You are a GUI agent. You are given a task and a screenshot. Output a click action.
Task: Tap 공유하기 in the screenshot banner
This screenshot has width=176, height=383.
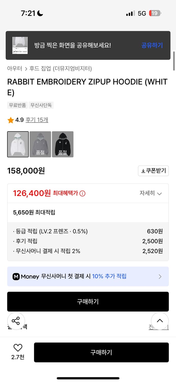tap(152, 45)
